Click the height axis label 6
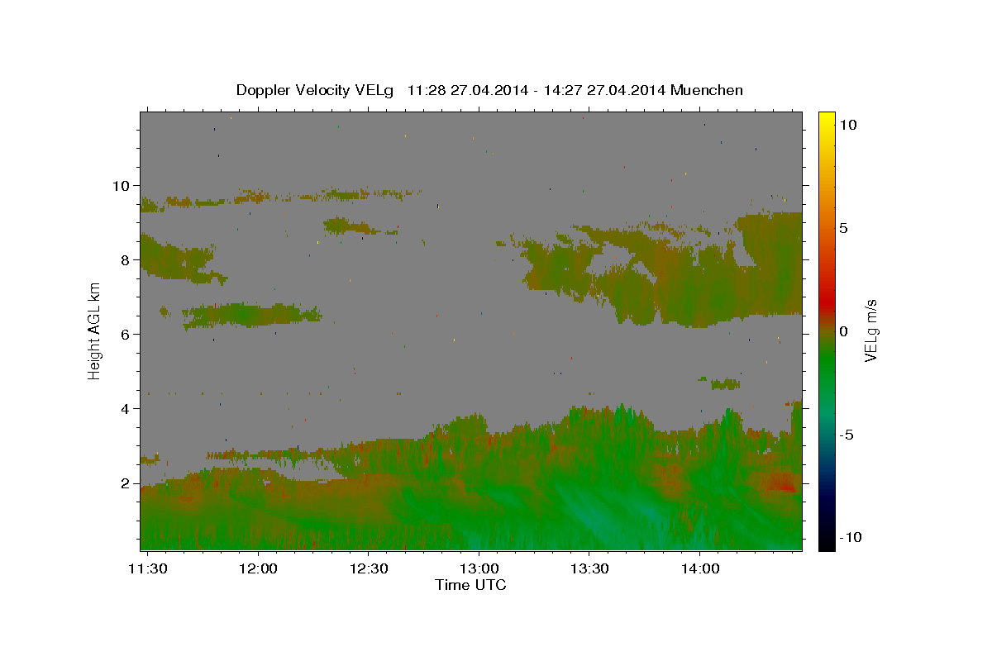 (x=125, y=335)
